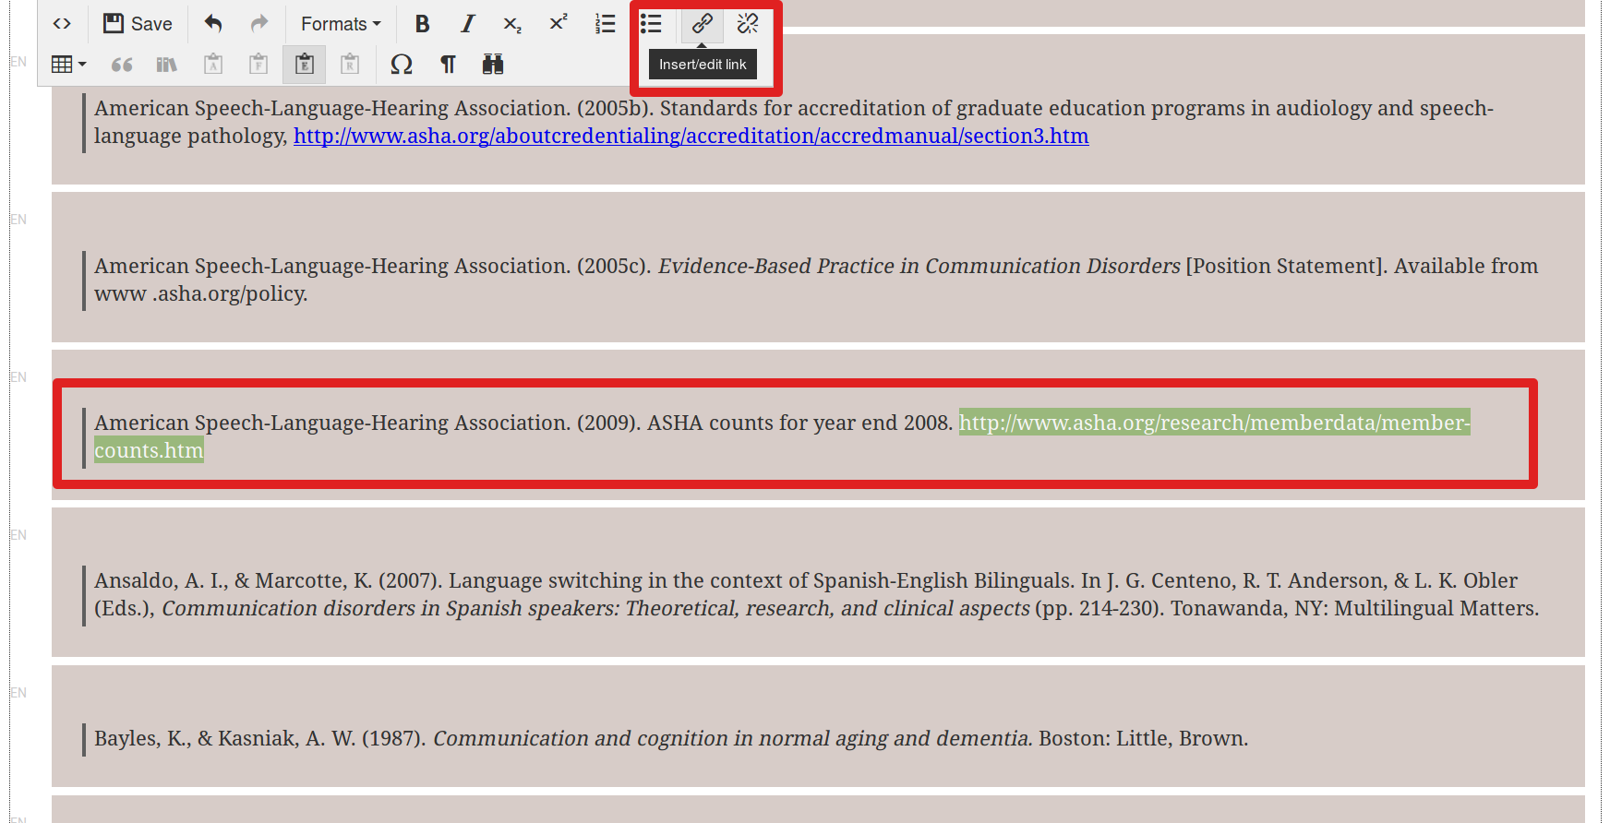
Task: Show paragraph marks with pilcrow icon
Action: pyautogui.click(x=448, y=65)
